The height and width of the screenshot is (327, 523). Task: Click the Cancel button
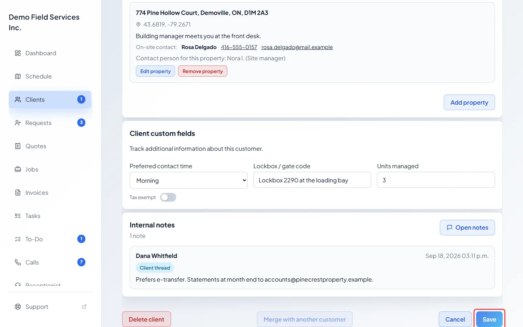click(455, 319)
